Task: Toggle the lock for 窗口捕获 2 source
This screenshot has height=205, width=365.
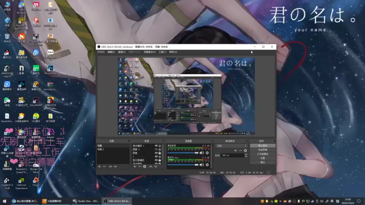Action: pos(160,146)
